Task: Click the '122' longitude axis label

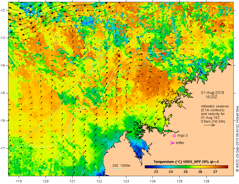Action: [99, 181]
